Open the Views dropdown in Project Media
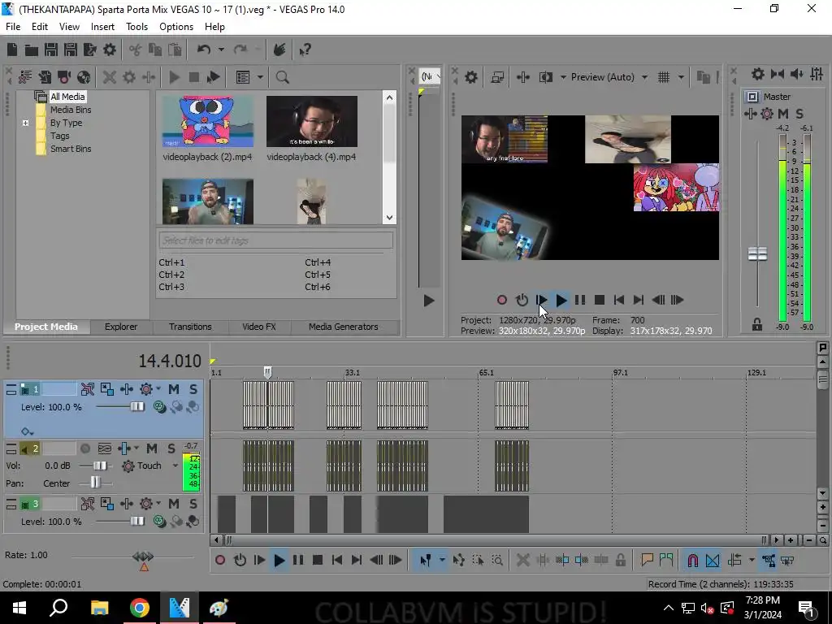The width and height of the screenshot is (832, 624). click(260, 77)
